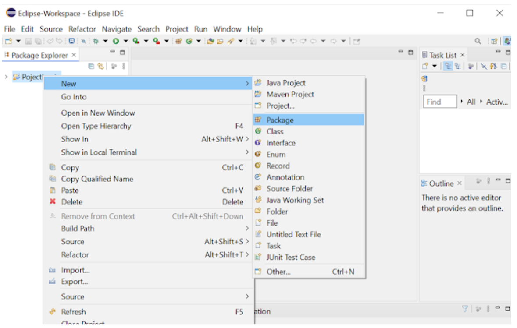Minimize the Package Explorer view
The width and height of the screenshot is (517, 328).
(113, 52)
